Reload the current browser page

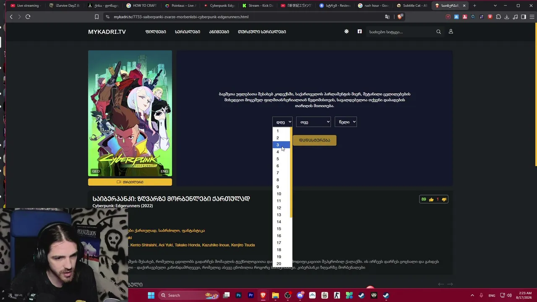coord(28,17)
